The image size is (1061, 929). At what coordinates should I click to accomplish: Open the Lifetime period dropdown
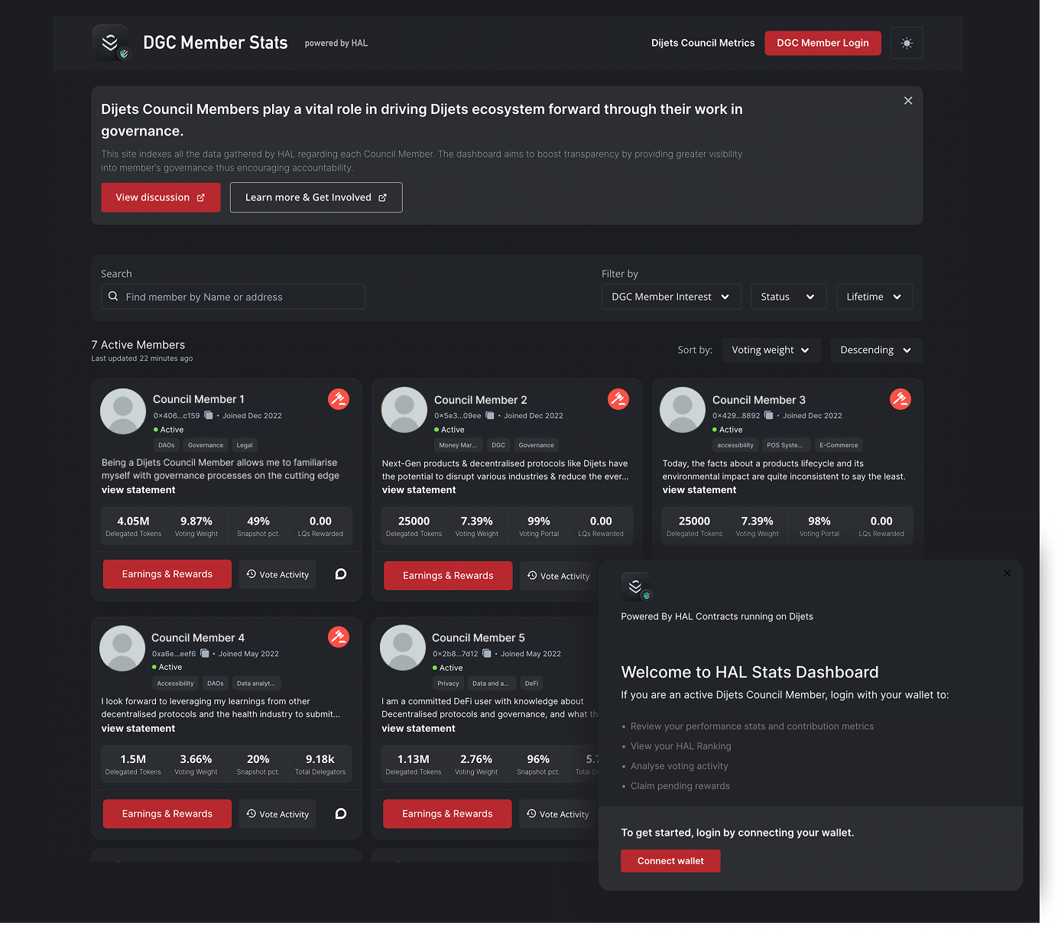coord(874,297)
